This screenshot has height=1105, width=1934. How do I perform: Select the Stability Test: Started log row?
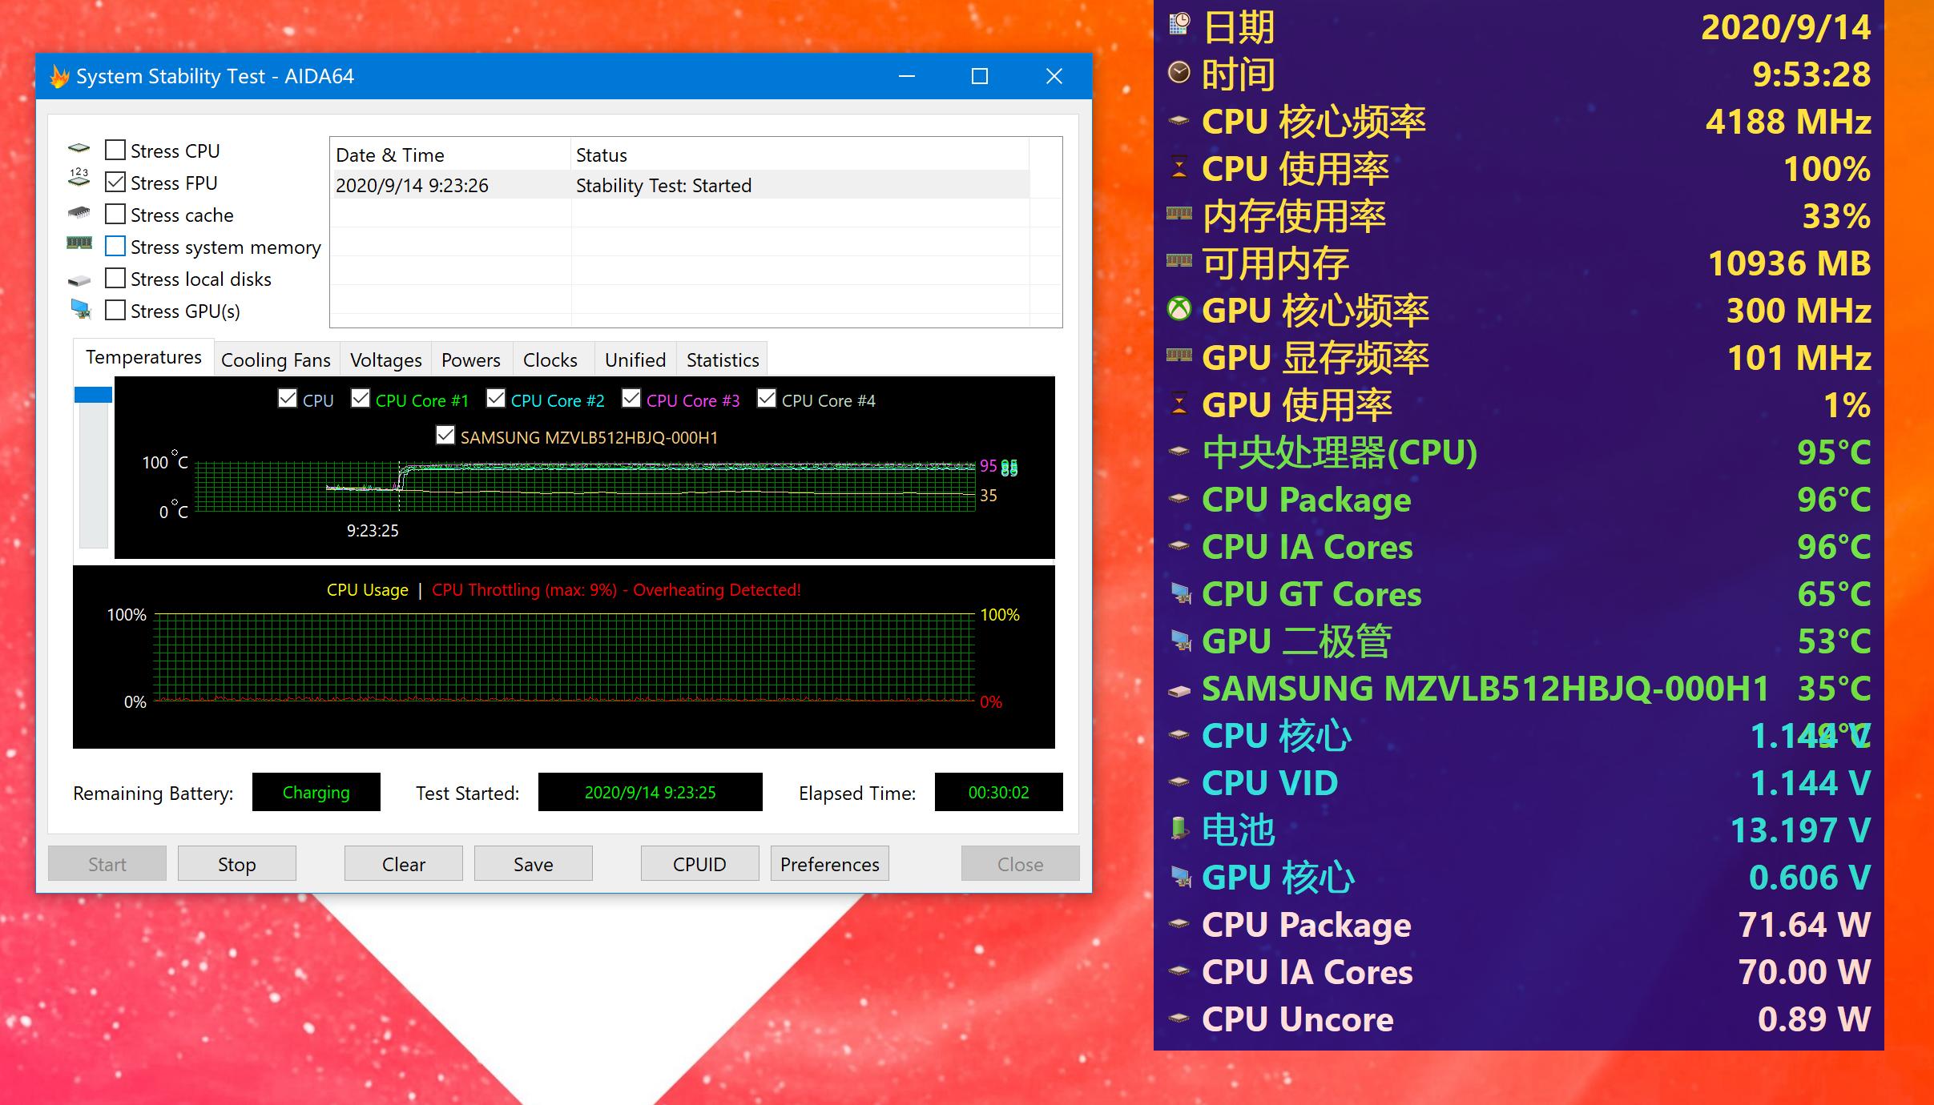[663, 186]
